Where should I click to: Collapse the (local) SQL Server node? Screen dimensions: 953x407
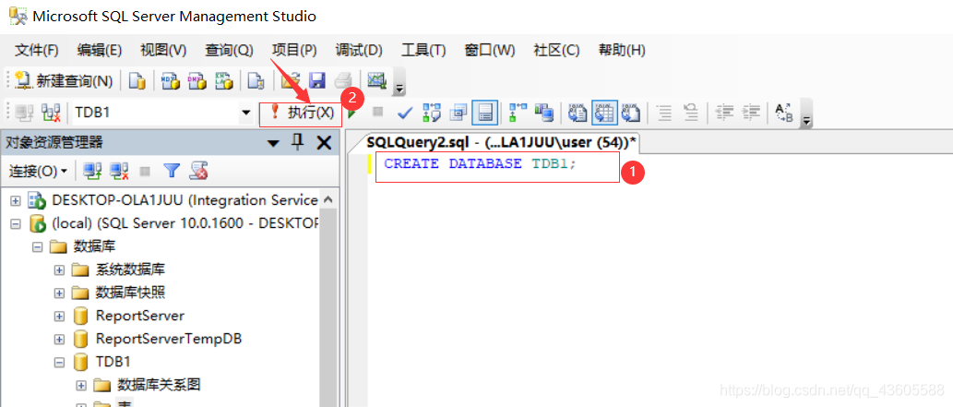[16, 224]
